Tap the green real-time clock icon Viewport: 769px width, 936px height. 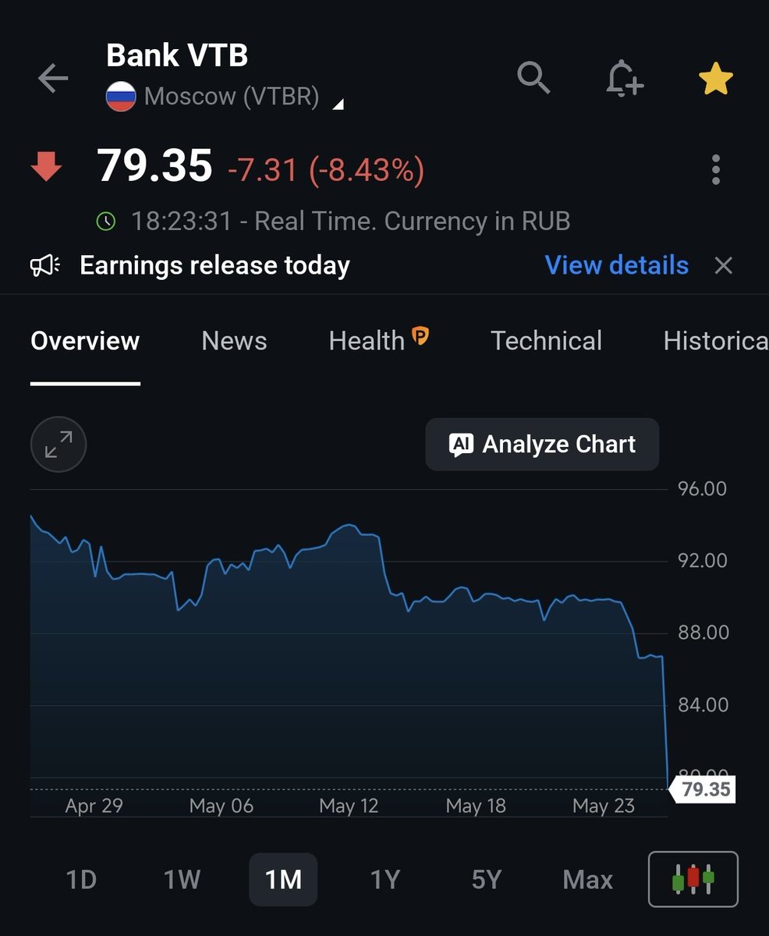coord(105,222)
